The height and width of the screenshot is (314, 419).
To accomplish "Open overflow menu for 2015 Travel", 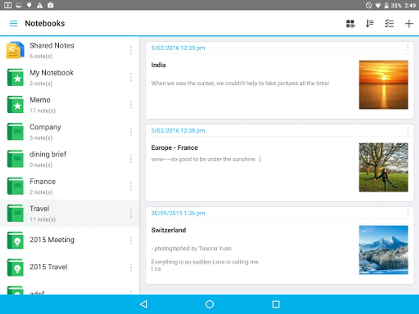I will coord(131,268).
